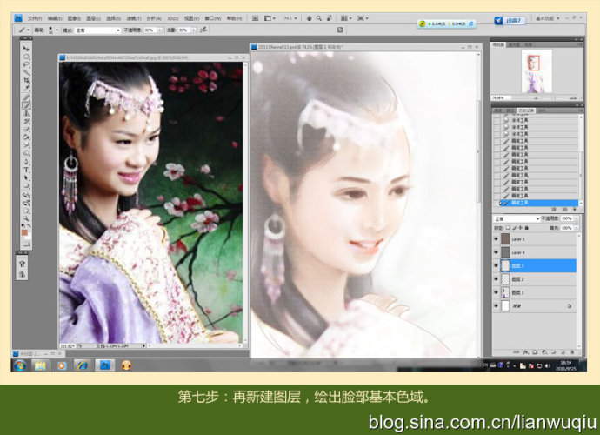Open layer fill 100% arrow
The width and height of the screenshot is (600, 435).
tap(577, 228)
